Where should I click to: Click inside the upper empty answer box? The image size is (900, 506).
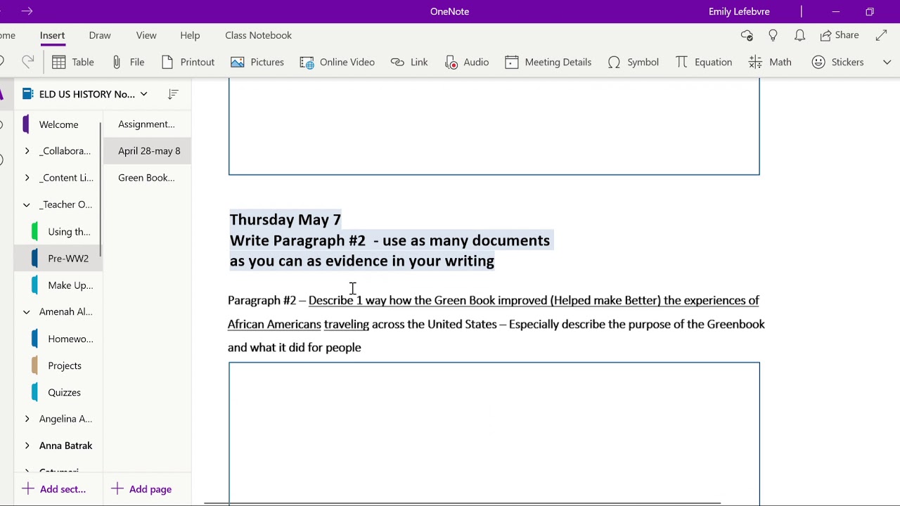point(494,126)
